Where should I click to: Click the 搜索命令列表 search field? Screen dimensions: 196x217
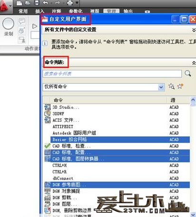[112, 74]
